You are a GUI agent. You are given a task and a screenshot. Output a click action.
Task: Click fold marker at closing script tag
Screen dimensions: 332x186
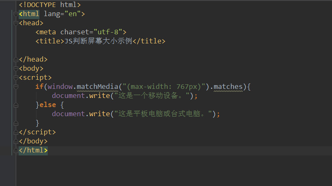16,132
